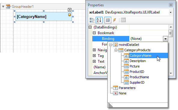Select the Alphabetical sort A-Z icon
Image resolution: width=178 pixels, height=110 pixels.
point(99,20)
